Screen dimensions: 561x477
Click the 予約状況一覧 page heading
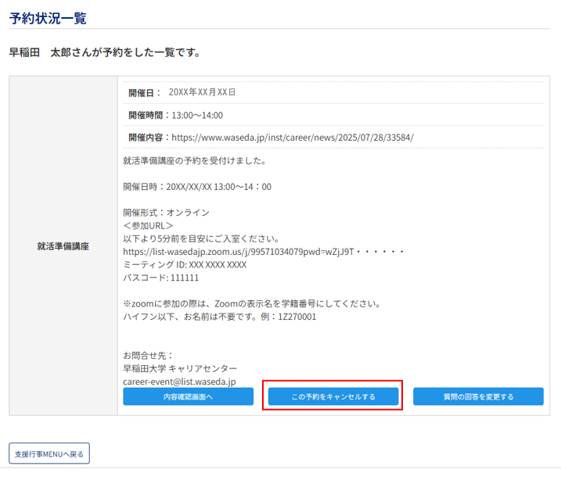[x=48, y=17]
